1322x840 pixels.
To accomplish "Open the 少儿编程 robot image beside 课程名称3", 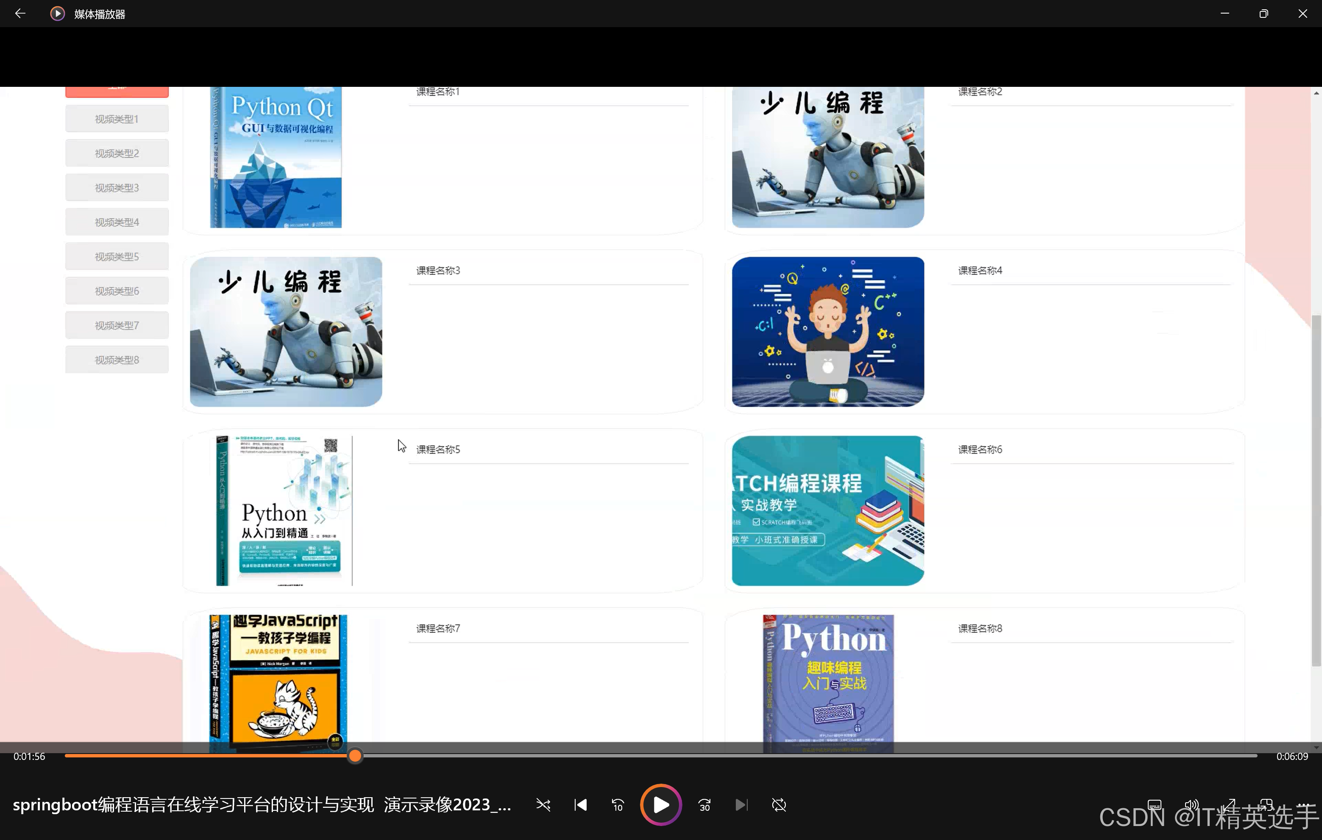I will [x=286, y=331].
